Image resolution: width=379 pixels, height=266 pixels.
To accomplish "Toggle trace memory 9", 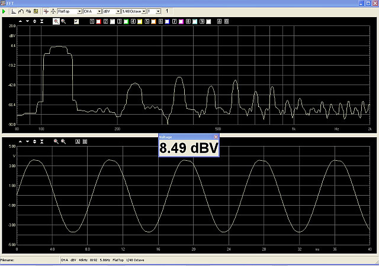I will (x=202, y=21).
